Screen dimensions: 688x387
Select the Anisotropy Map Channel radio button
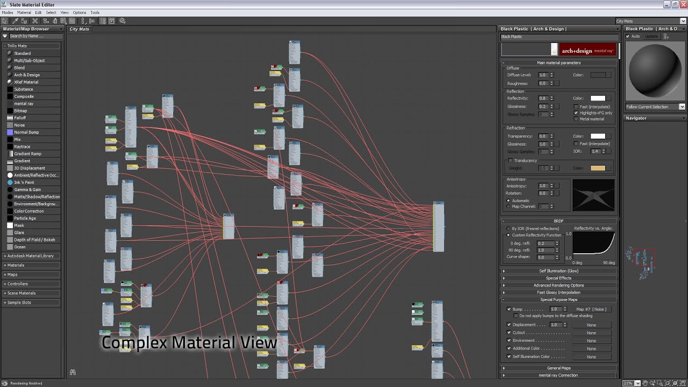pos(508,206)
